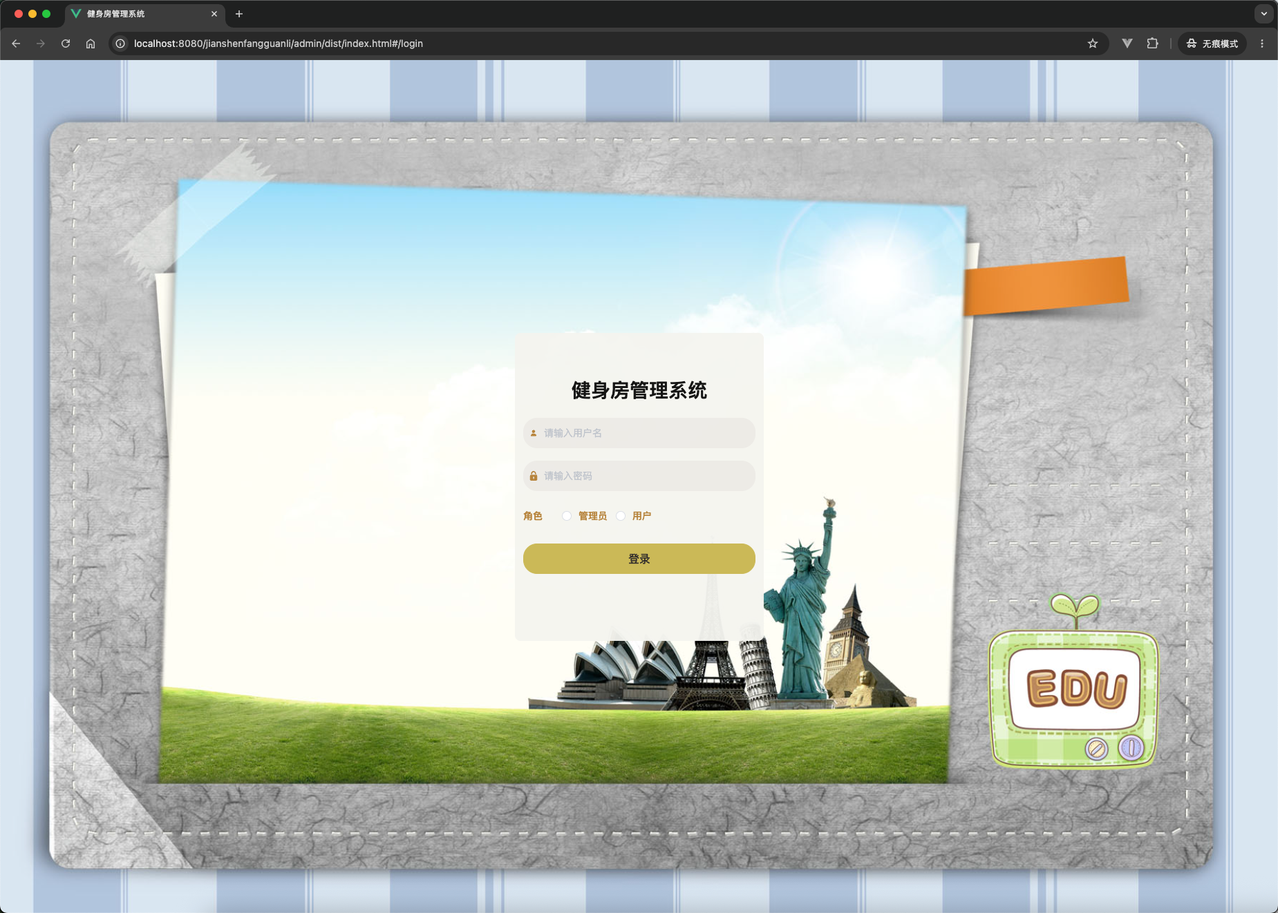Select the 用户 role radio button
This screenshot has height=913, width=1278.
coord(621,516)
